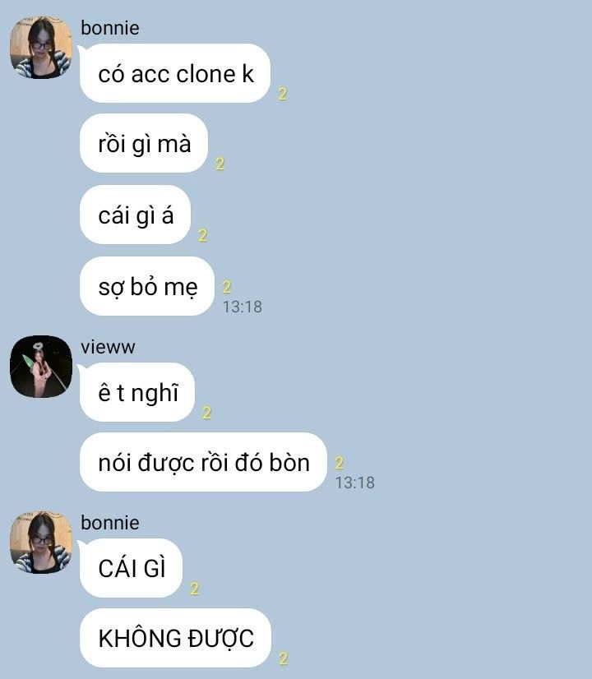Tap read count beside 'rồi gì mà'

coord(220,164)
